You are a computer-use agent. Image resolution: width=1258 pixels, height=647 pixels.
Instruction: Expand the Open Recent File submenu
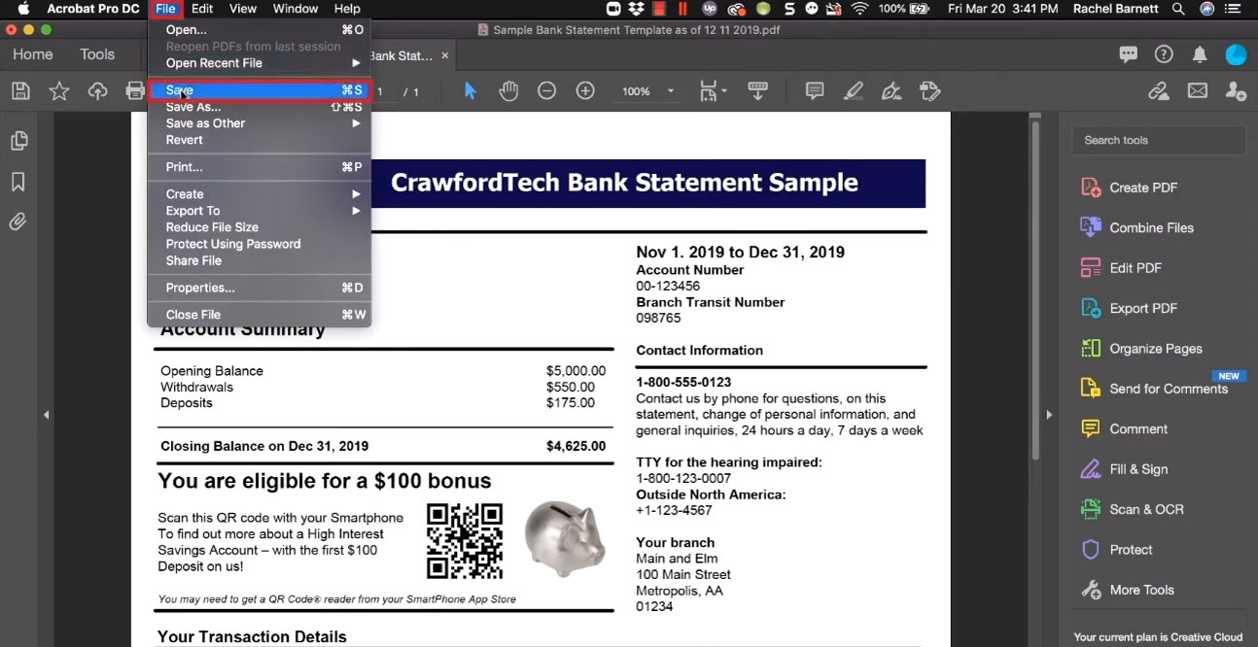pyautogui.click(x=260, y=63)
